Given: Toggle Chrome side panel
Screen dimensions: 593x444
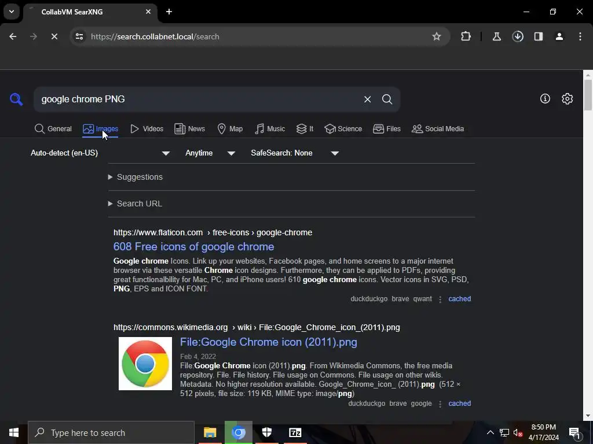Looking at the screenshot, I should (x=539, y=36).
